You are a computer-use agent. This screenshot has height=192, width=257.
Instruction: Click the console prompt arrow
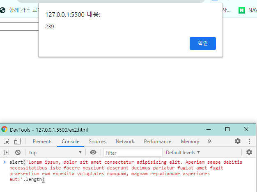click(5, 162)
